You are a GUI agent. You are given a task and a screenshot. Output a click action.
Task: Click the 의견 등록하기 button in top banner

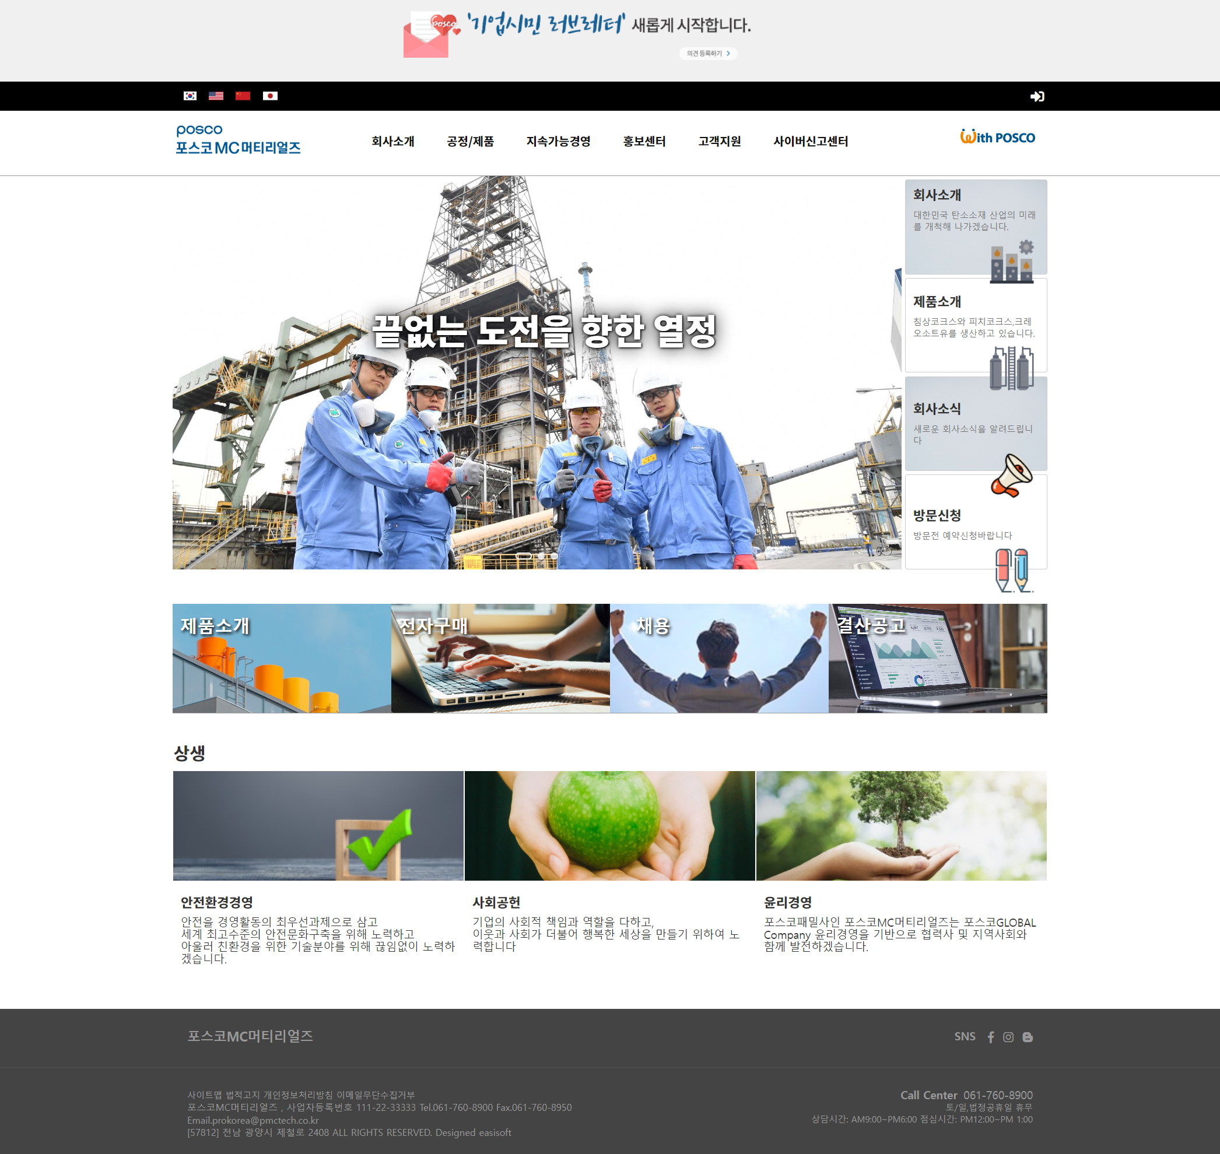[x=708, y=54]
